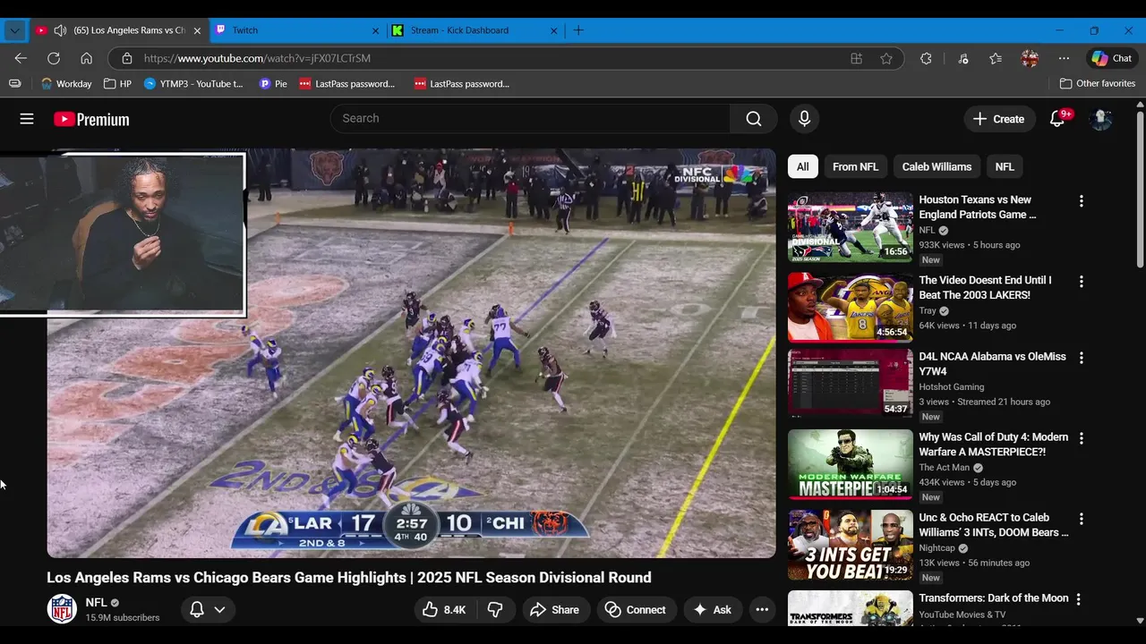Open a new browser tab
The width and height of the screenshot is (1146, 644).
click(x=578, y=30)
